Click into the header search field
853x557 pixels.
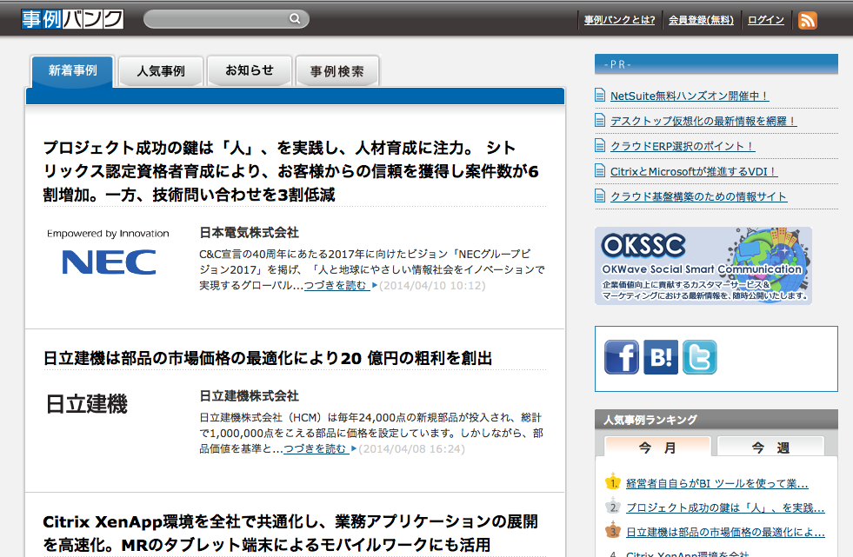tap(217, 19)
